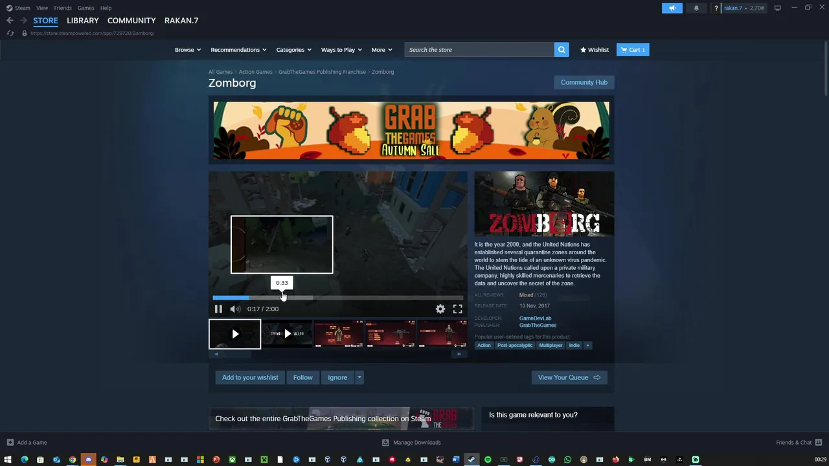Select the Multiplayer tag
The height and width of the screenshot is (466, 829).
click(551, 345)
